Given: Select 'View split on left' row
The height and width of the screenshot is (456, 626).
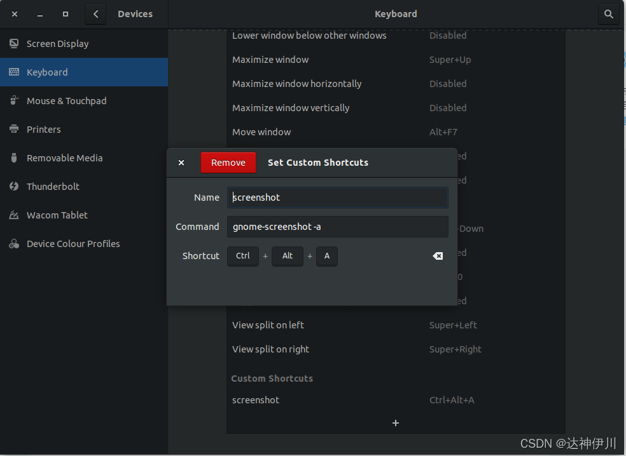Looking at the screenshot, I should [396, 325].
